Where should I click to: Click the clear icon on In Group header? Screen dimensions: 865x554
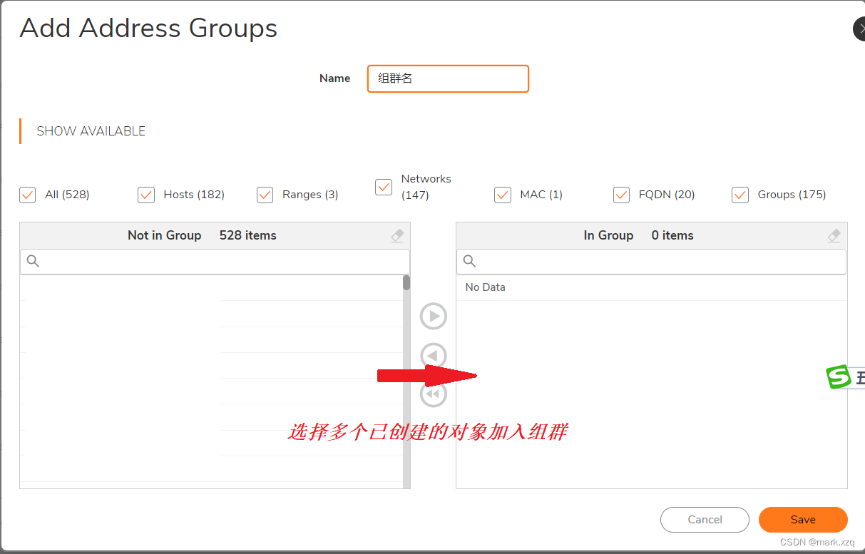point(834,235)
